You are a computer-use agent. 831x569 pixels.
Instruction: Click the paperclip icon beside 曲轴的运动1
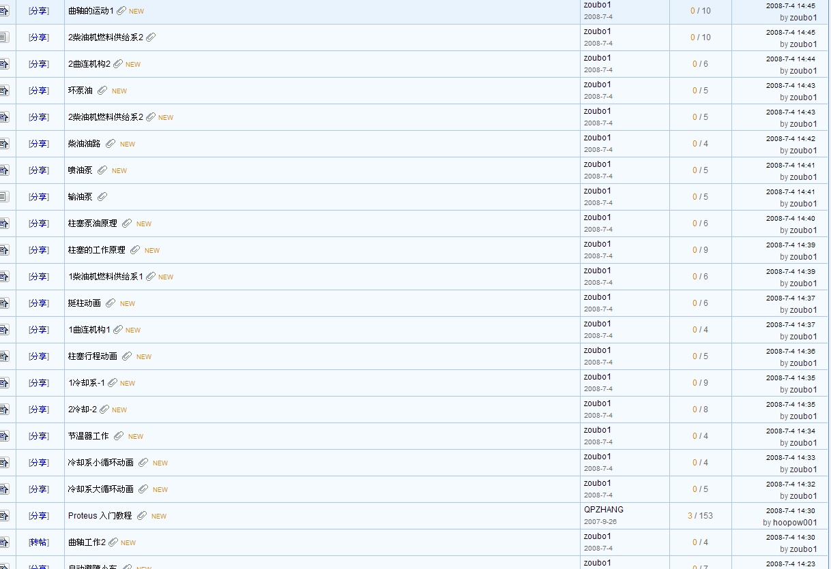pos(121,11)
